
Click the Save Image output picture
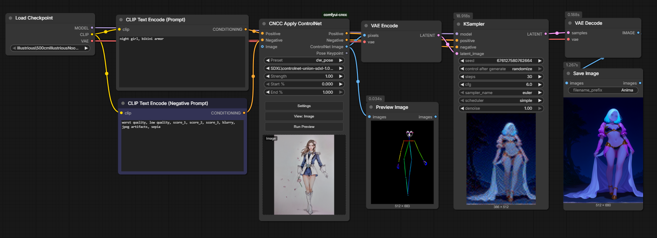coord(603,150)
